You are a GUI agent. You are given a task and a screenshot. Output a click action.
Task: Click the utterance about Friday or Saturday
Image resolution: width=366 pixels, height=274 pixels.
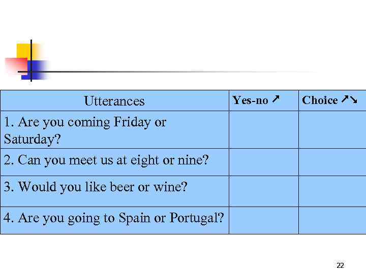85,130
